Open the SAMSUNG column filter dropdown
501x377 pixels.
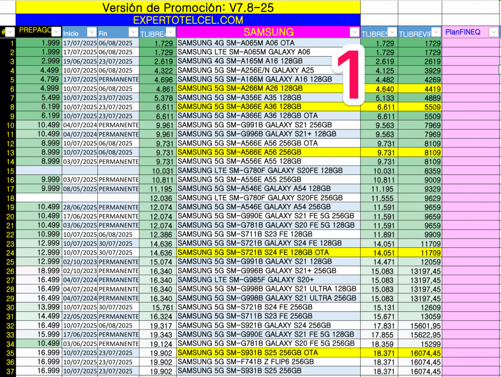click(355, 32)
